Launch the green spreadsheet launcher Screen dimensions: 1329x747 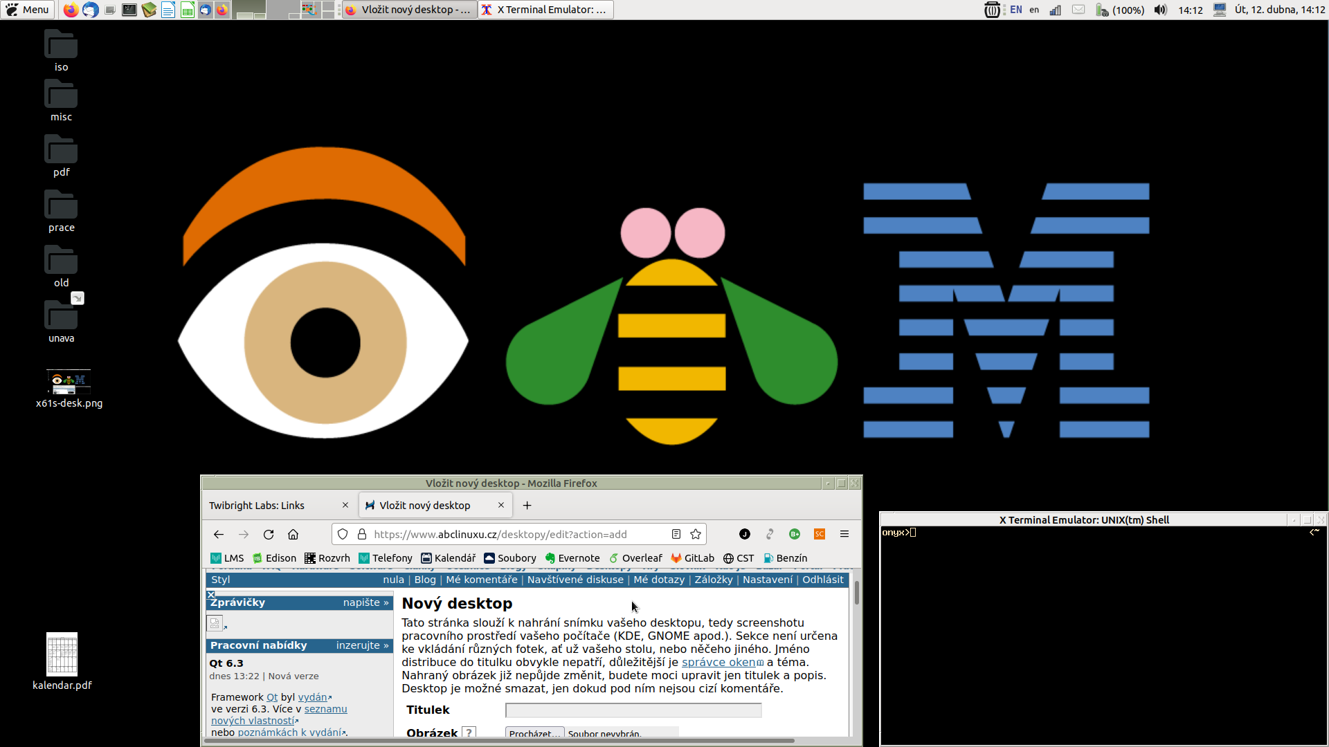point(187,10)
